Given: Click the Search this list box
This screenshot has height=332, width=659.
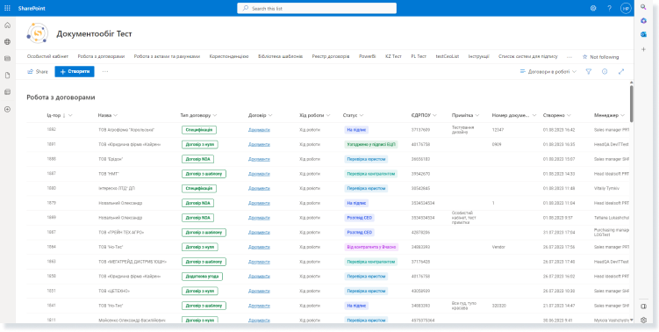Looking at the screenshot, I should click(317, 8).
